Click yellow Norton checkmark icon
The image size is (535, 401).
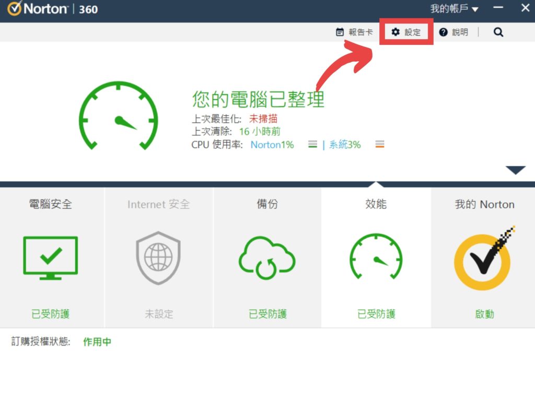coord(484,258)
